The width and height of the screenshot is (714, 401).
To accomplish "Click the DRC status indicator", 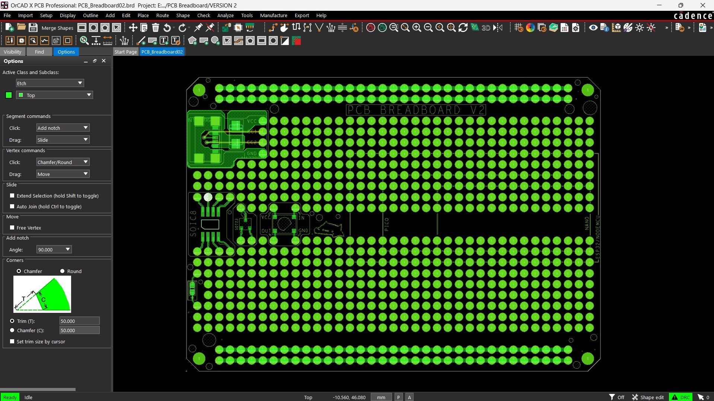I will point(680,397).
